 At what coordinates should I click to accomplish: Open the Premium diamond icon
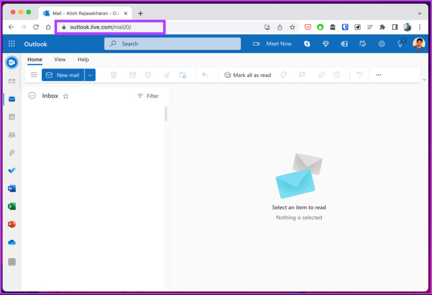pyautogui.click(x=326, y=44)
